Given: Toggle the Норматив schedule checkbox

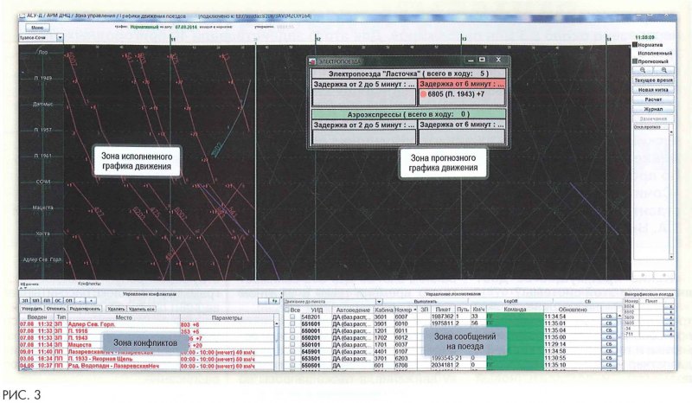Looking at the screenshot, I should (636, 45).
